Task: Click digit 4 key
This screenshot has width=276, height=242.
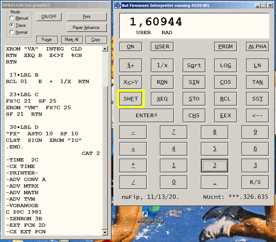Action: tap(174, 149)
